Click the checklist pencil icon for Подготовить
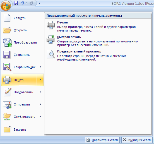 coord(8,92)
